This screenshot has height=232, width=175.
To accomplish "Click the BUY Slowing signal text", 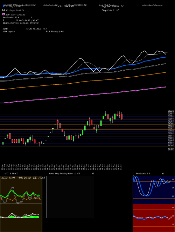I will pyautogui.click(x=55, y=32).
